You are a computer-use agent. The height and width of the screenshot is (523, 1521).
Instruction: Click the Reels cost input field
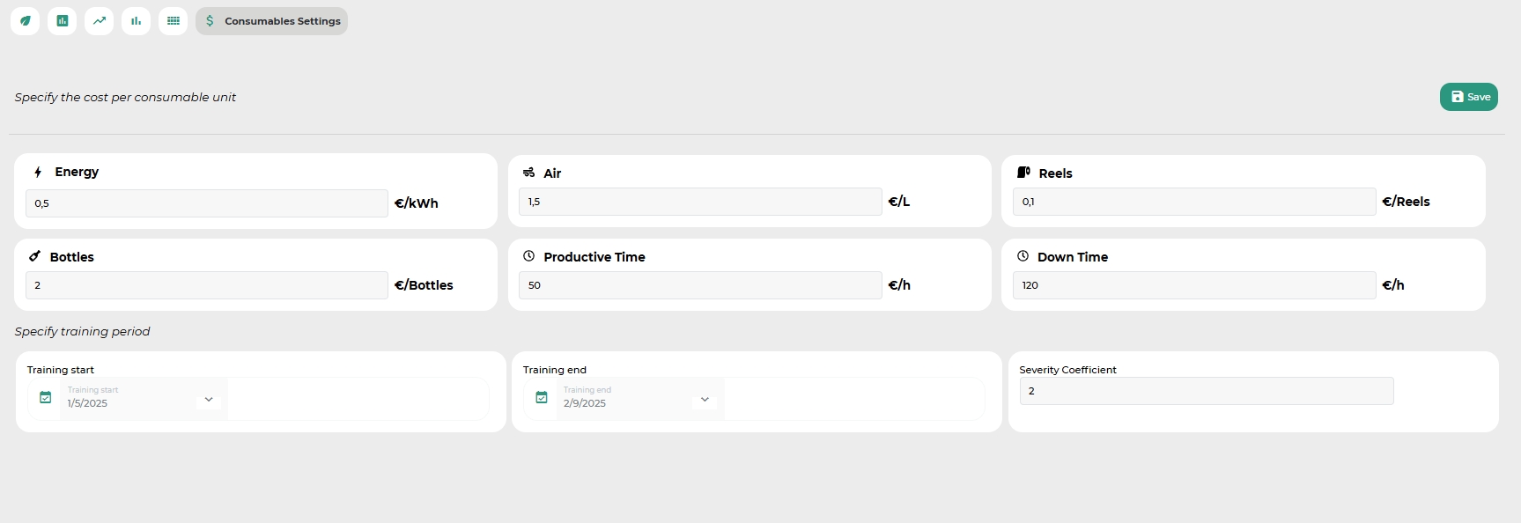coord(1193,202)
